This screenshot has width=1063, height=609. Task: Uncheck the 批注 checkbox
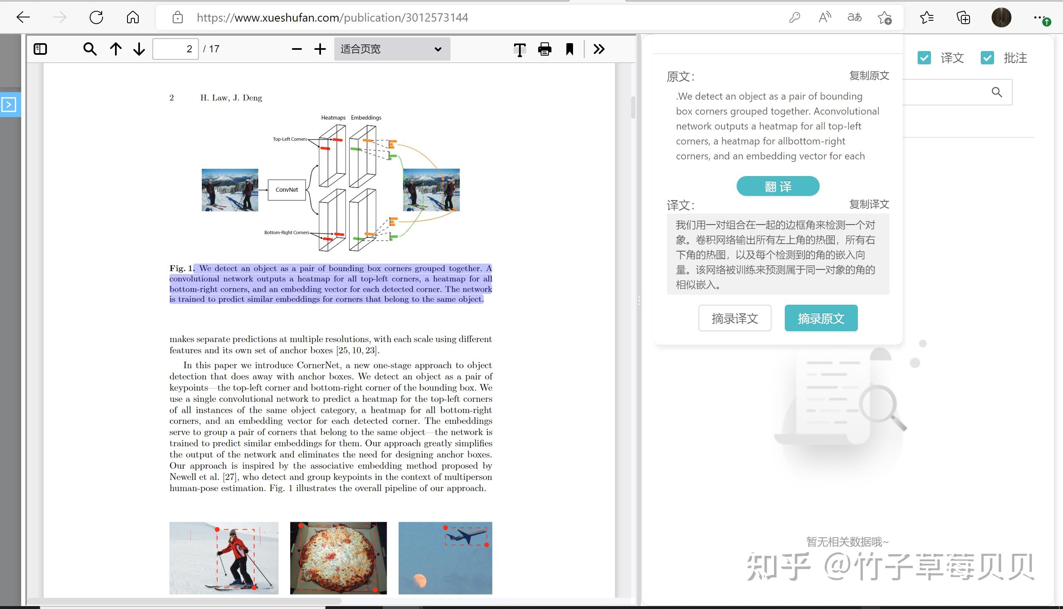pyautogui.click(x=987, y=57)
